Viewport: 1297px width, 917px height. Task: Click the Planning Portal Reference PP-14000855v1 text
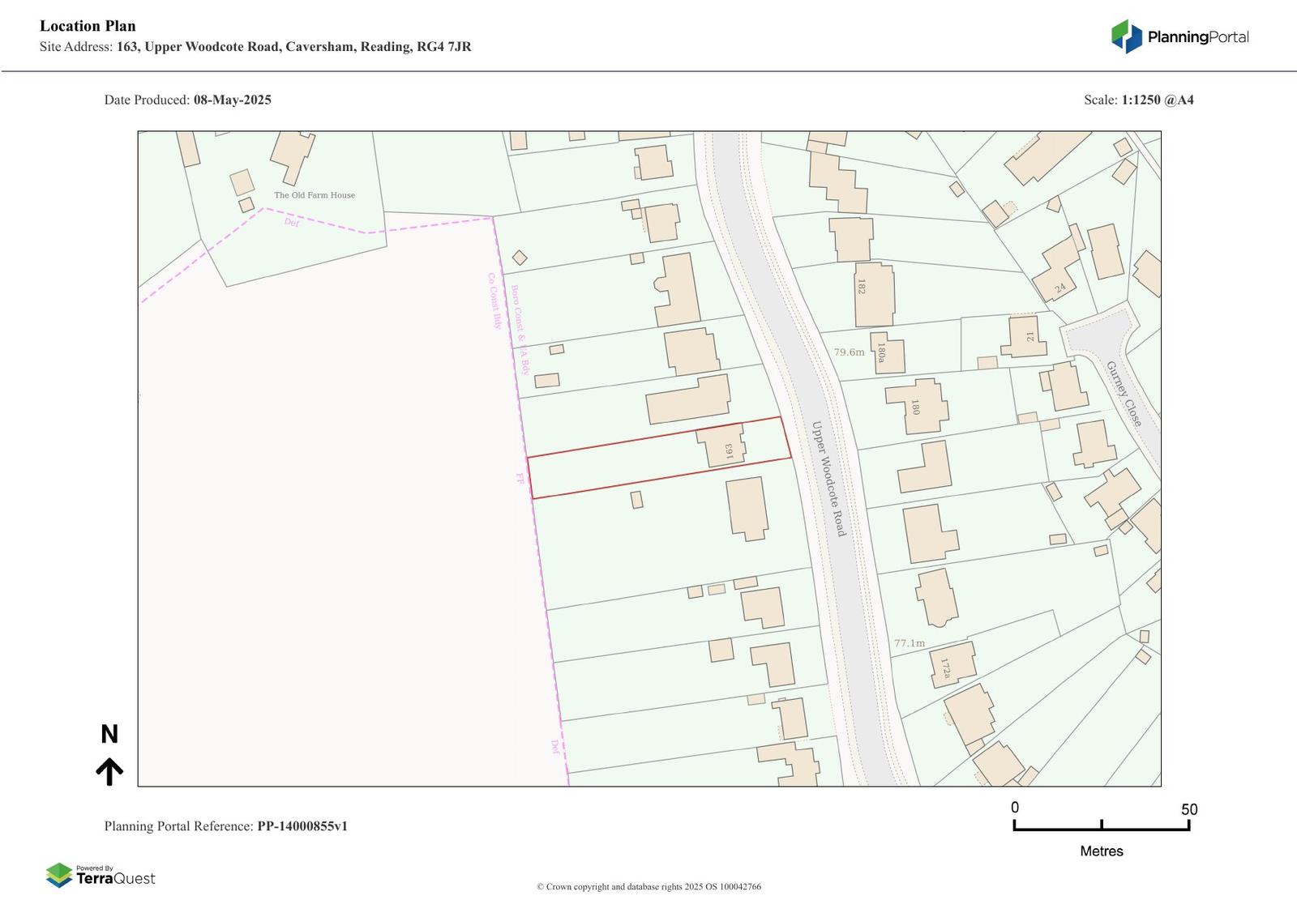point(225,826)
